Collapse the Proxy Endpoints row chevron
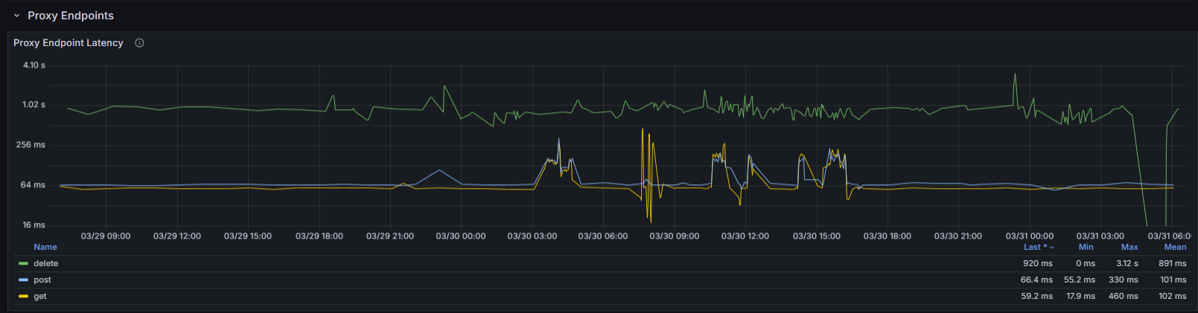Viewport: 1198px width, 313px height. pos(16,16)
